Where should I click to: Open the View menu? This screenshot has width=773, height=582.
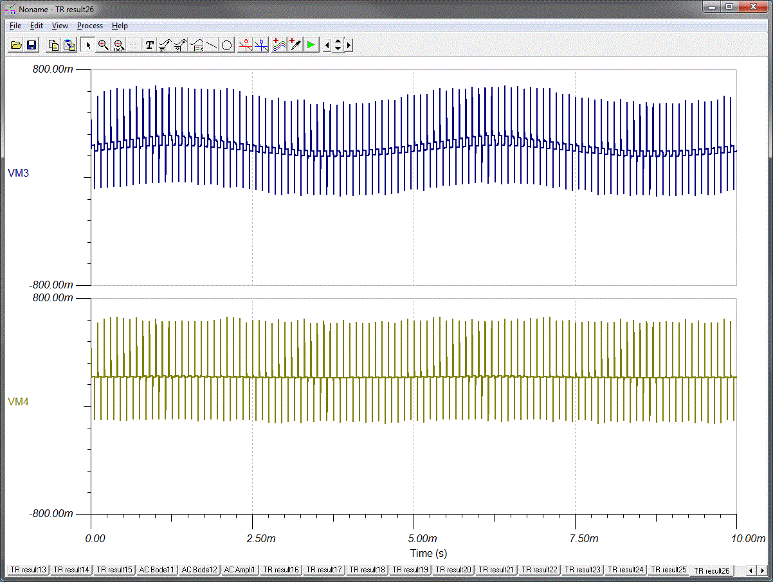(x=60, y=26)
